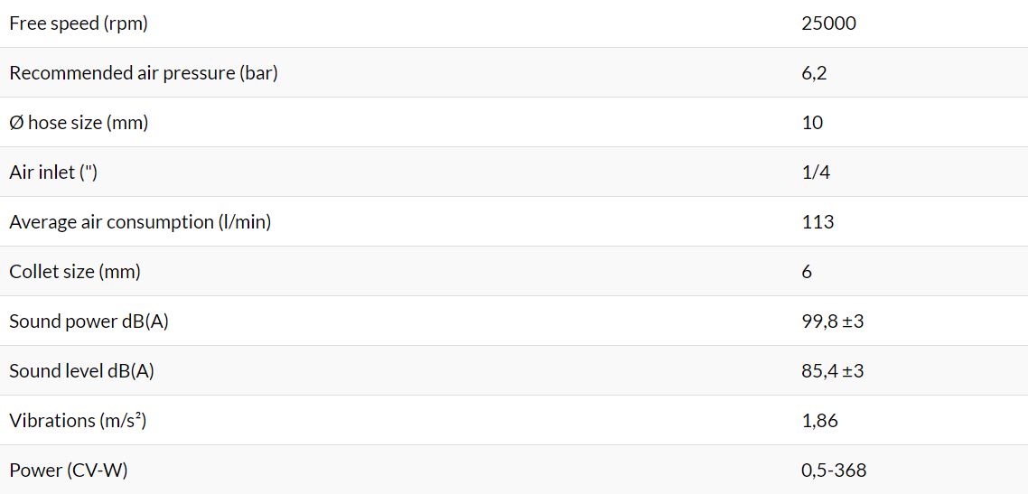
Task: Click the Vibrations (m/s²) label
Action: pyautogui.click(x=78, y=421)
